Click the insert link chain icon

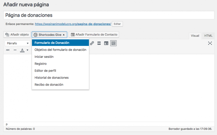point(92,43)
